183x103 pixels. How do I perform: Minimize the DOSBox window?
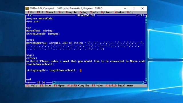pos(125,8)
